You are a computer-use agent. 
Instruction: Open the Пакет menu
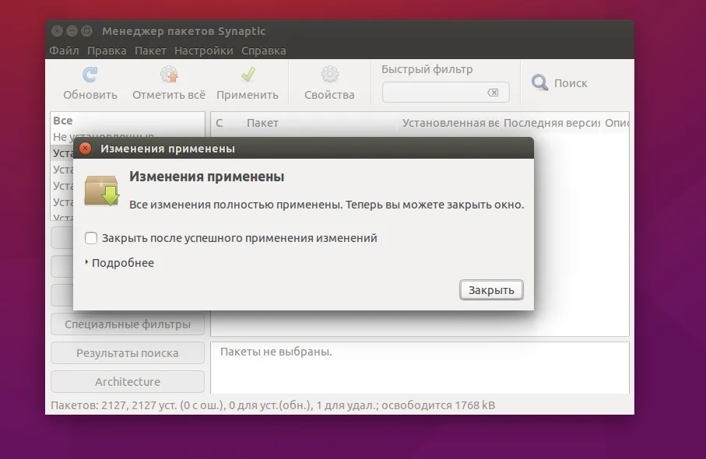pos(150,51)
